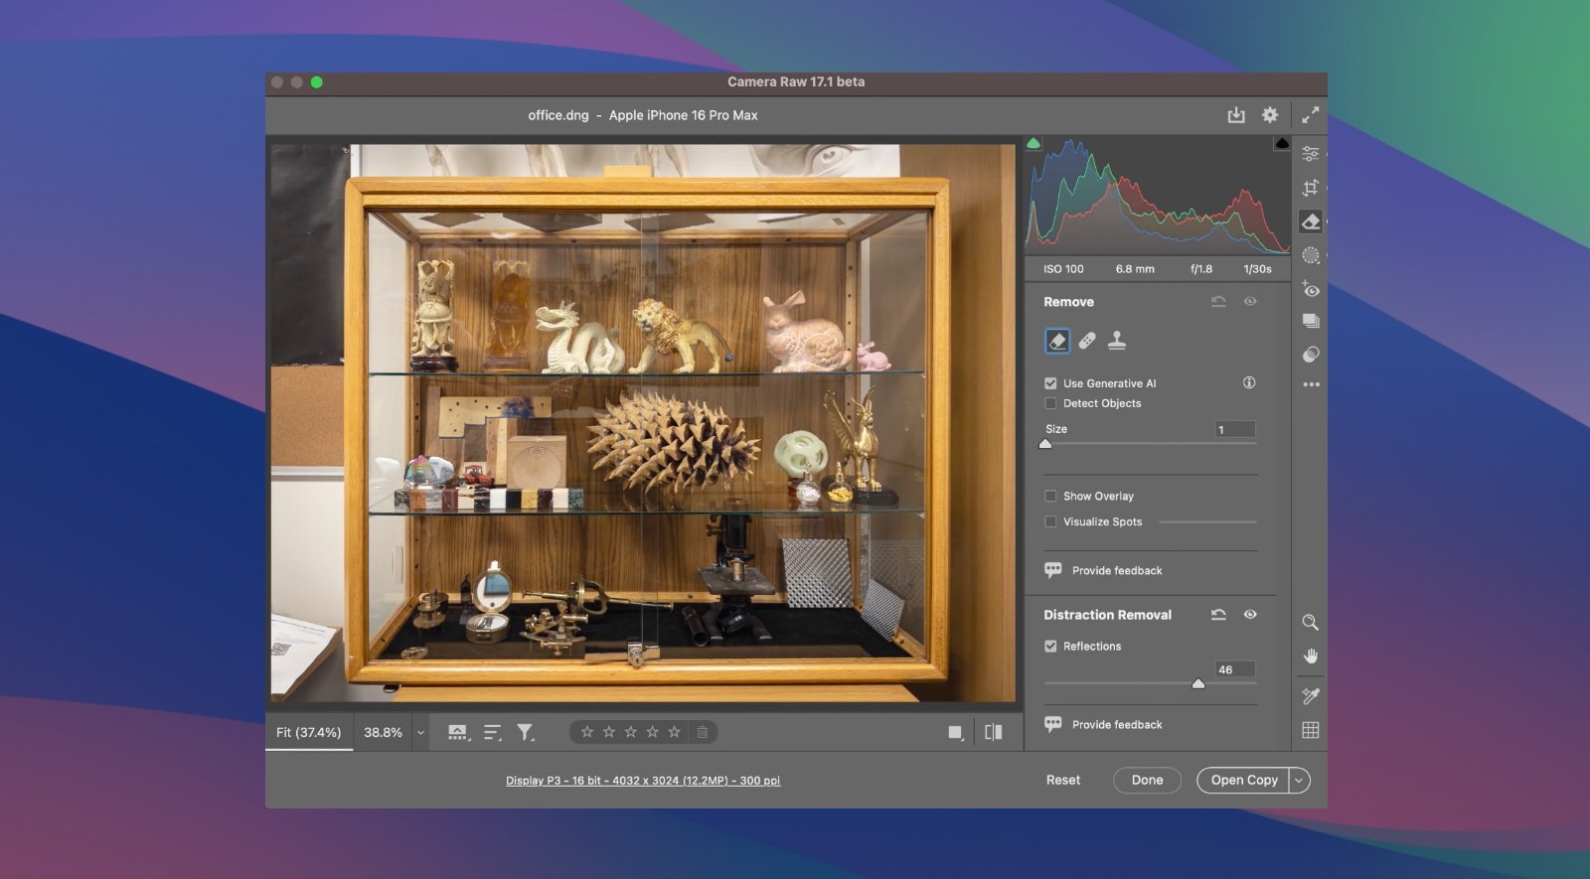
Task: Open the Display P3 workflow options link
Action: click(x=643, y=781)
